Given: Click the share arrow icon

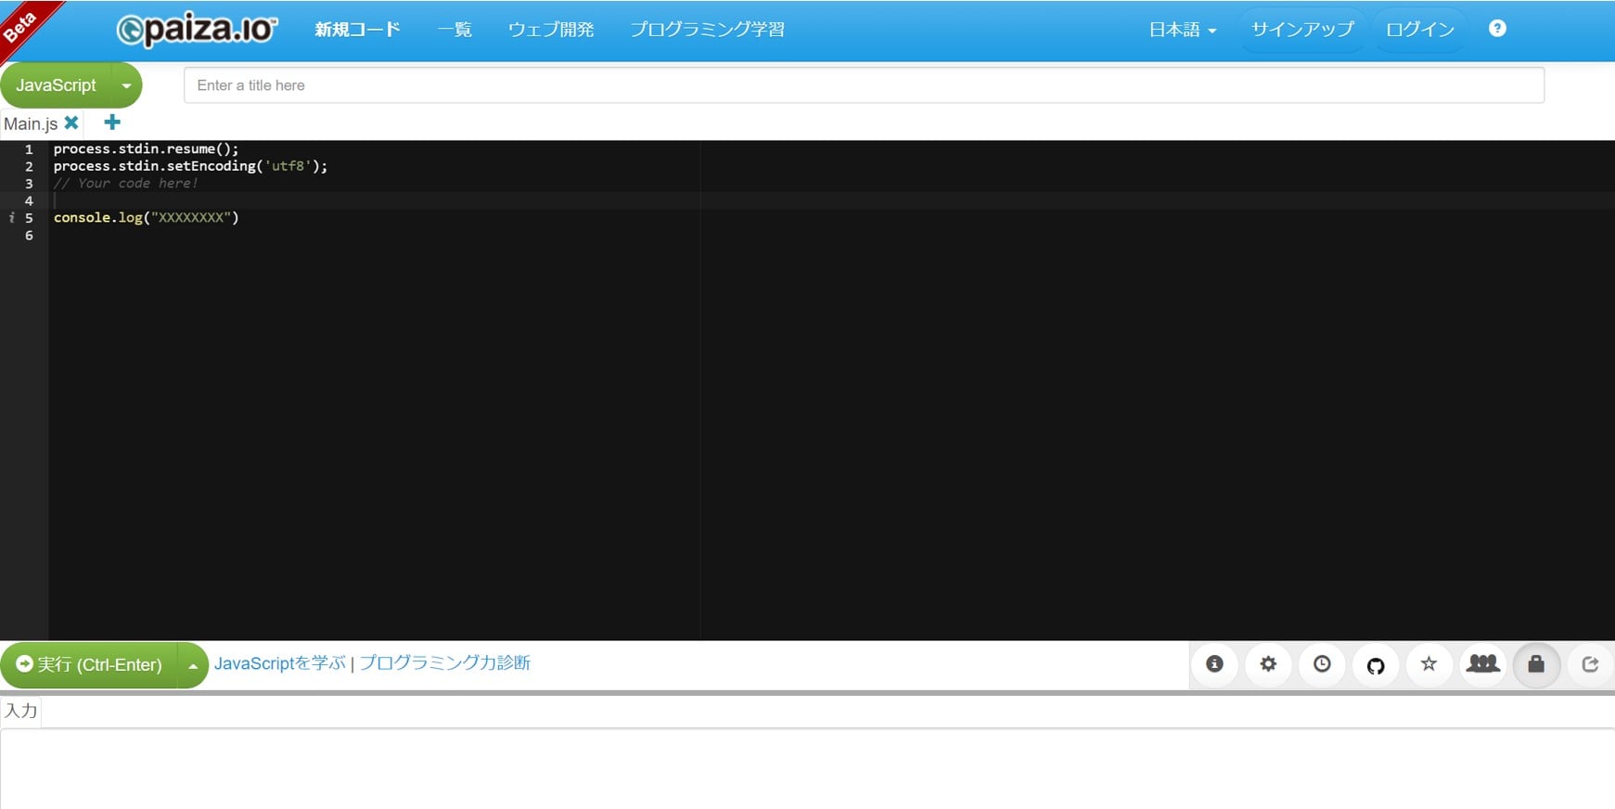Looking at the screenshot, I should (x=1590, y=664).
